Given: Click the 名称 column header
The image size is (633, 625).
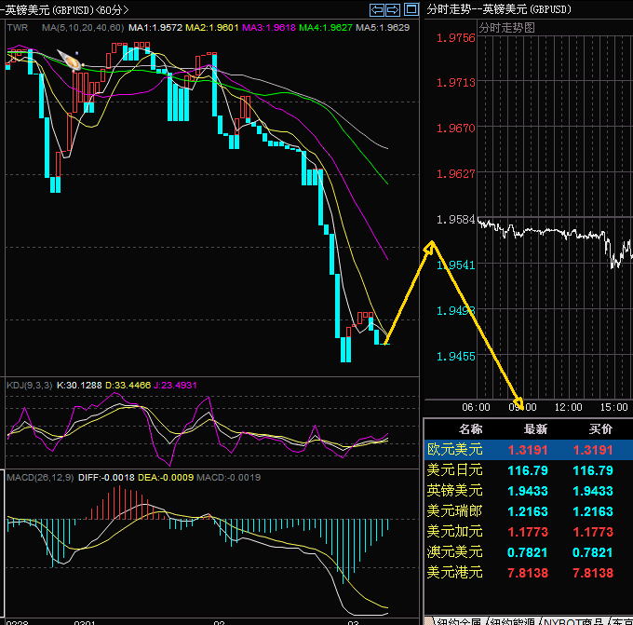Looking at the screenshot, I should click(470, 428).
